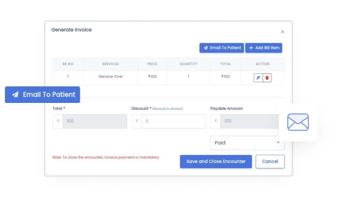Click Email To Patient next to Add Bill Item
This screenshot has height=197, width=337.
click(x=221, y=48)
